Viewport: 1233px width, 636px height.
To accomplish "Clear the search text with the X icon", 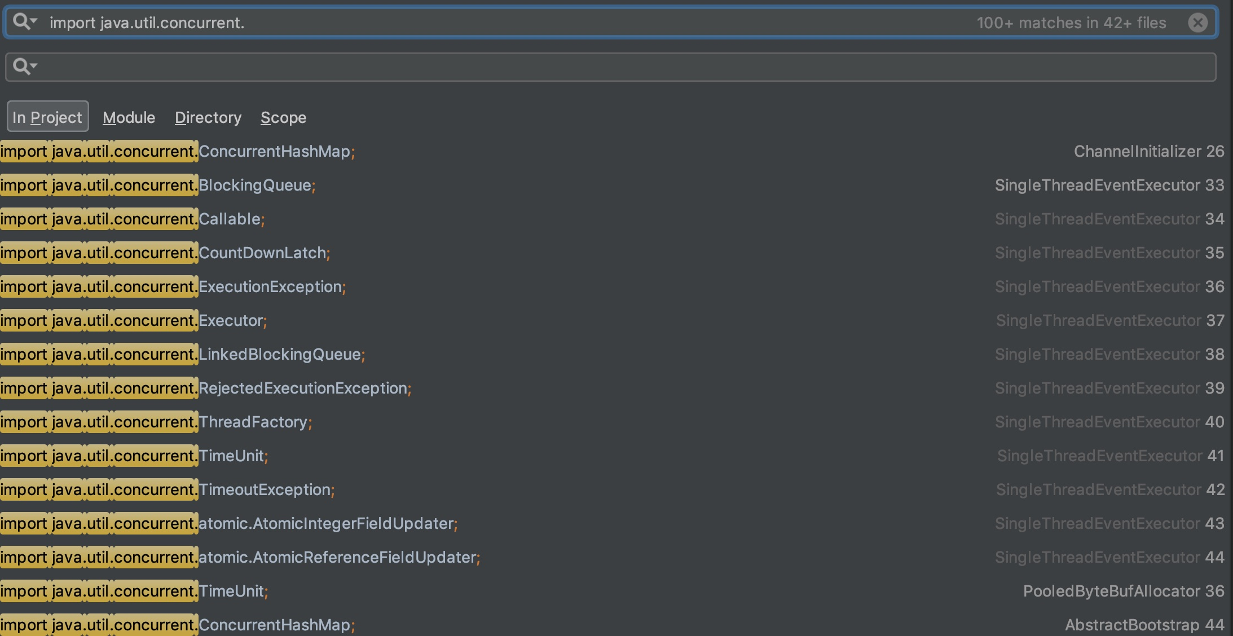I will (x=1198, y=23).
